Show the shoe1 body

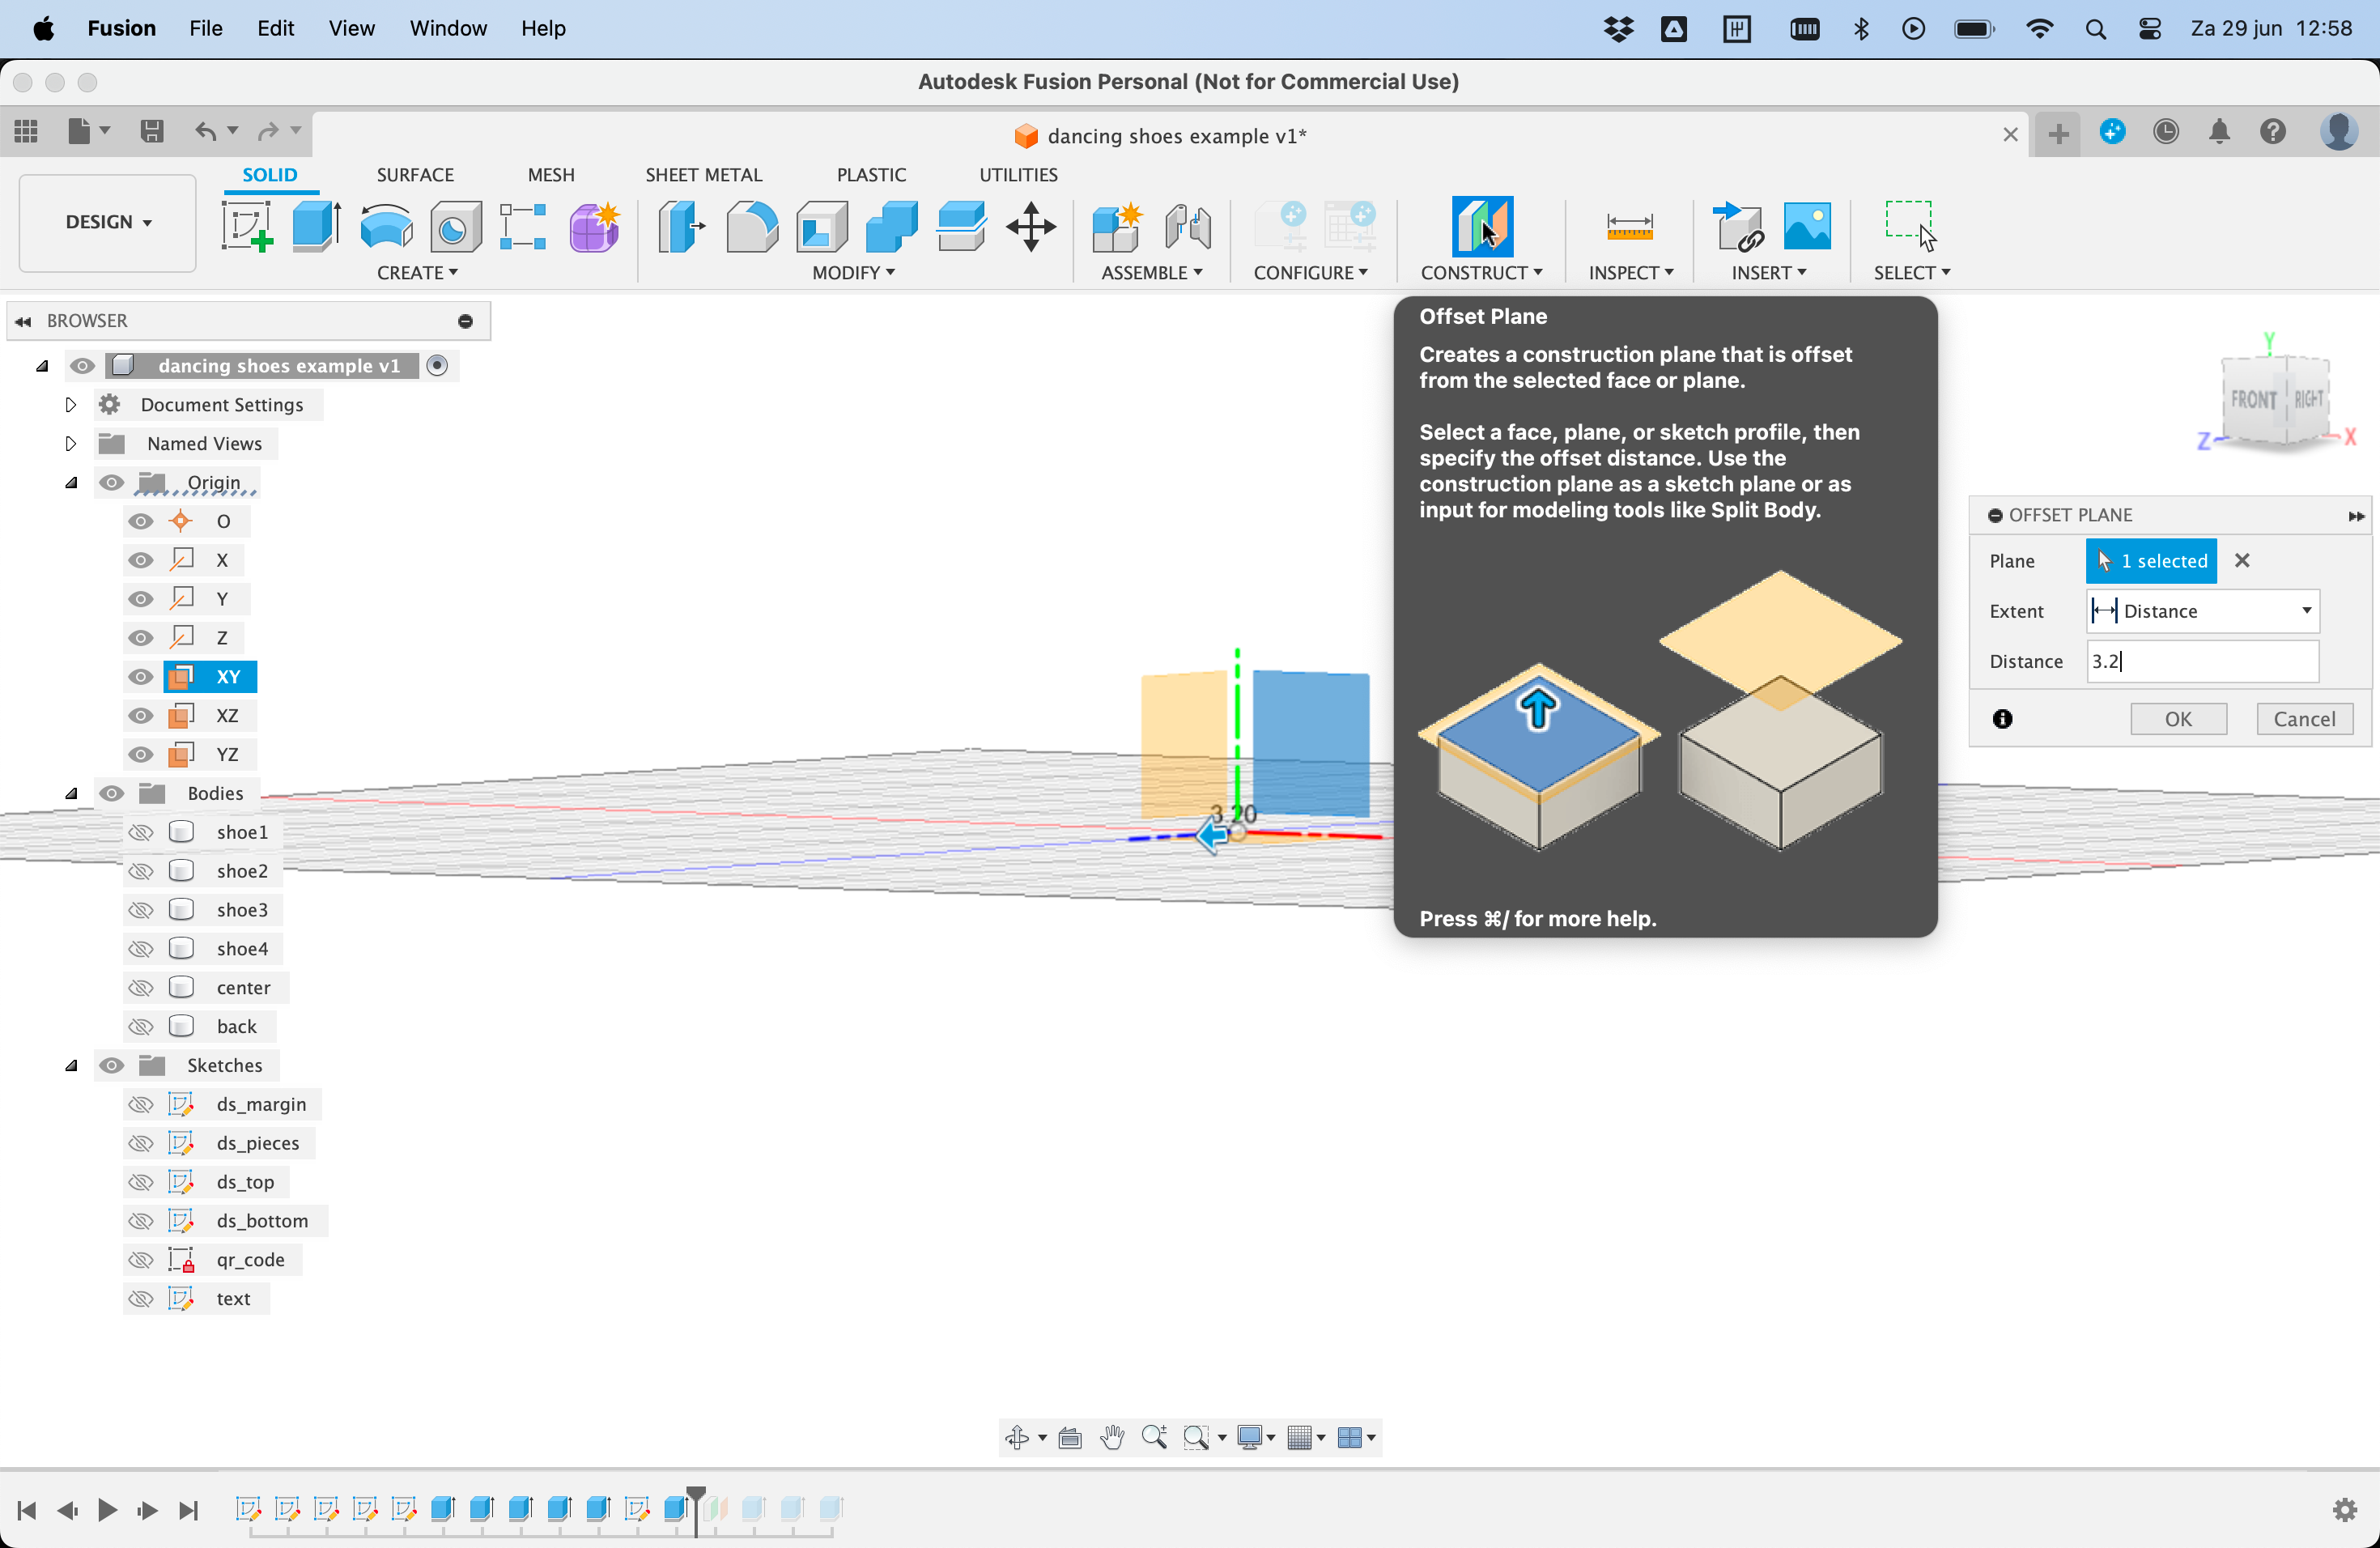141,832
